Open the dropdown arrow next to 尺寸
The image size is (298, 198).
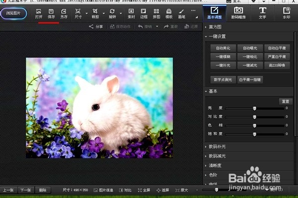(x=86, y=13)
